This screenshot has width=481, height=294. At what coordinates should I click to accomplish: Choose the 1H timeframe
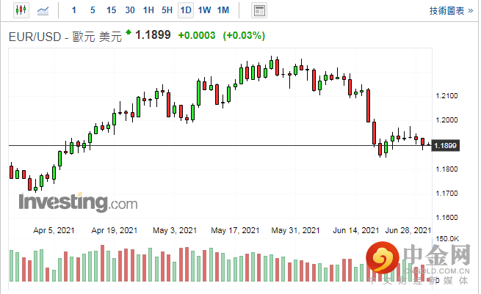click(149, 10)
